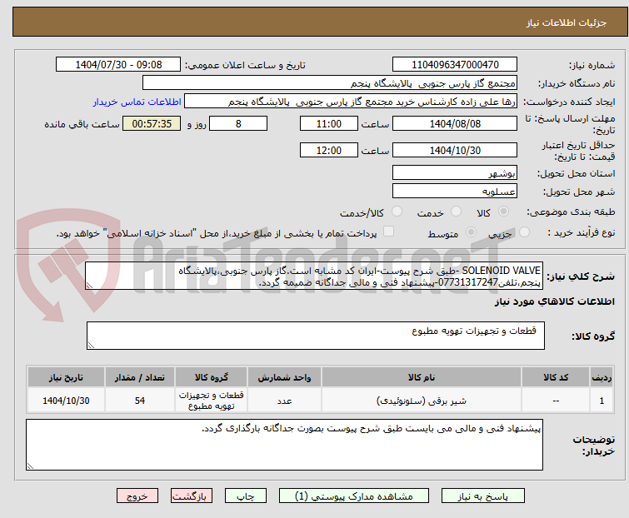Click inside the buyer notes text area
This screenshot has width=629, height=518.
pos(284,444)
